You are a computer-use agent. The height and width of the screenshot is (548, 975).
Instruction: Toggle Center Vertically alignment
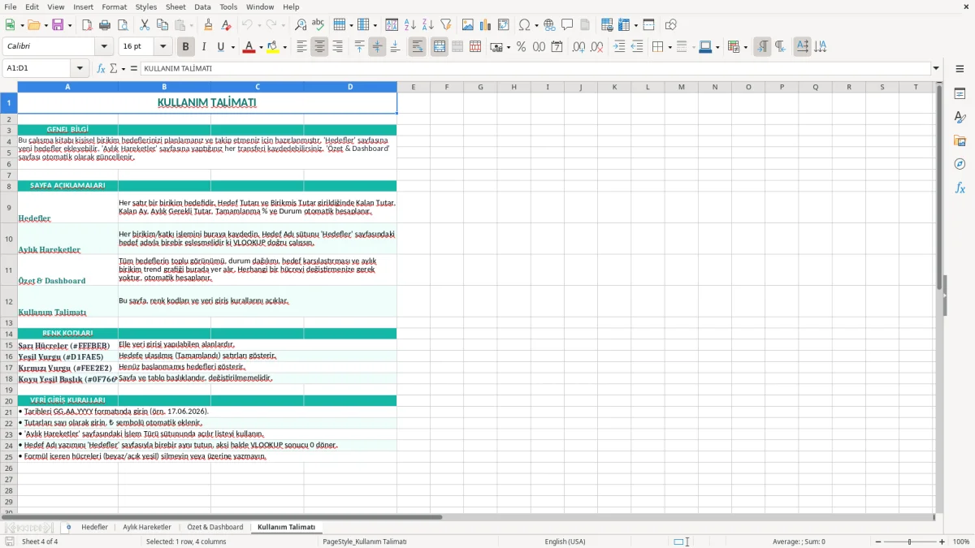(377, 47)
